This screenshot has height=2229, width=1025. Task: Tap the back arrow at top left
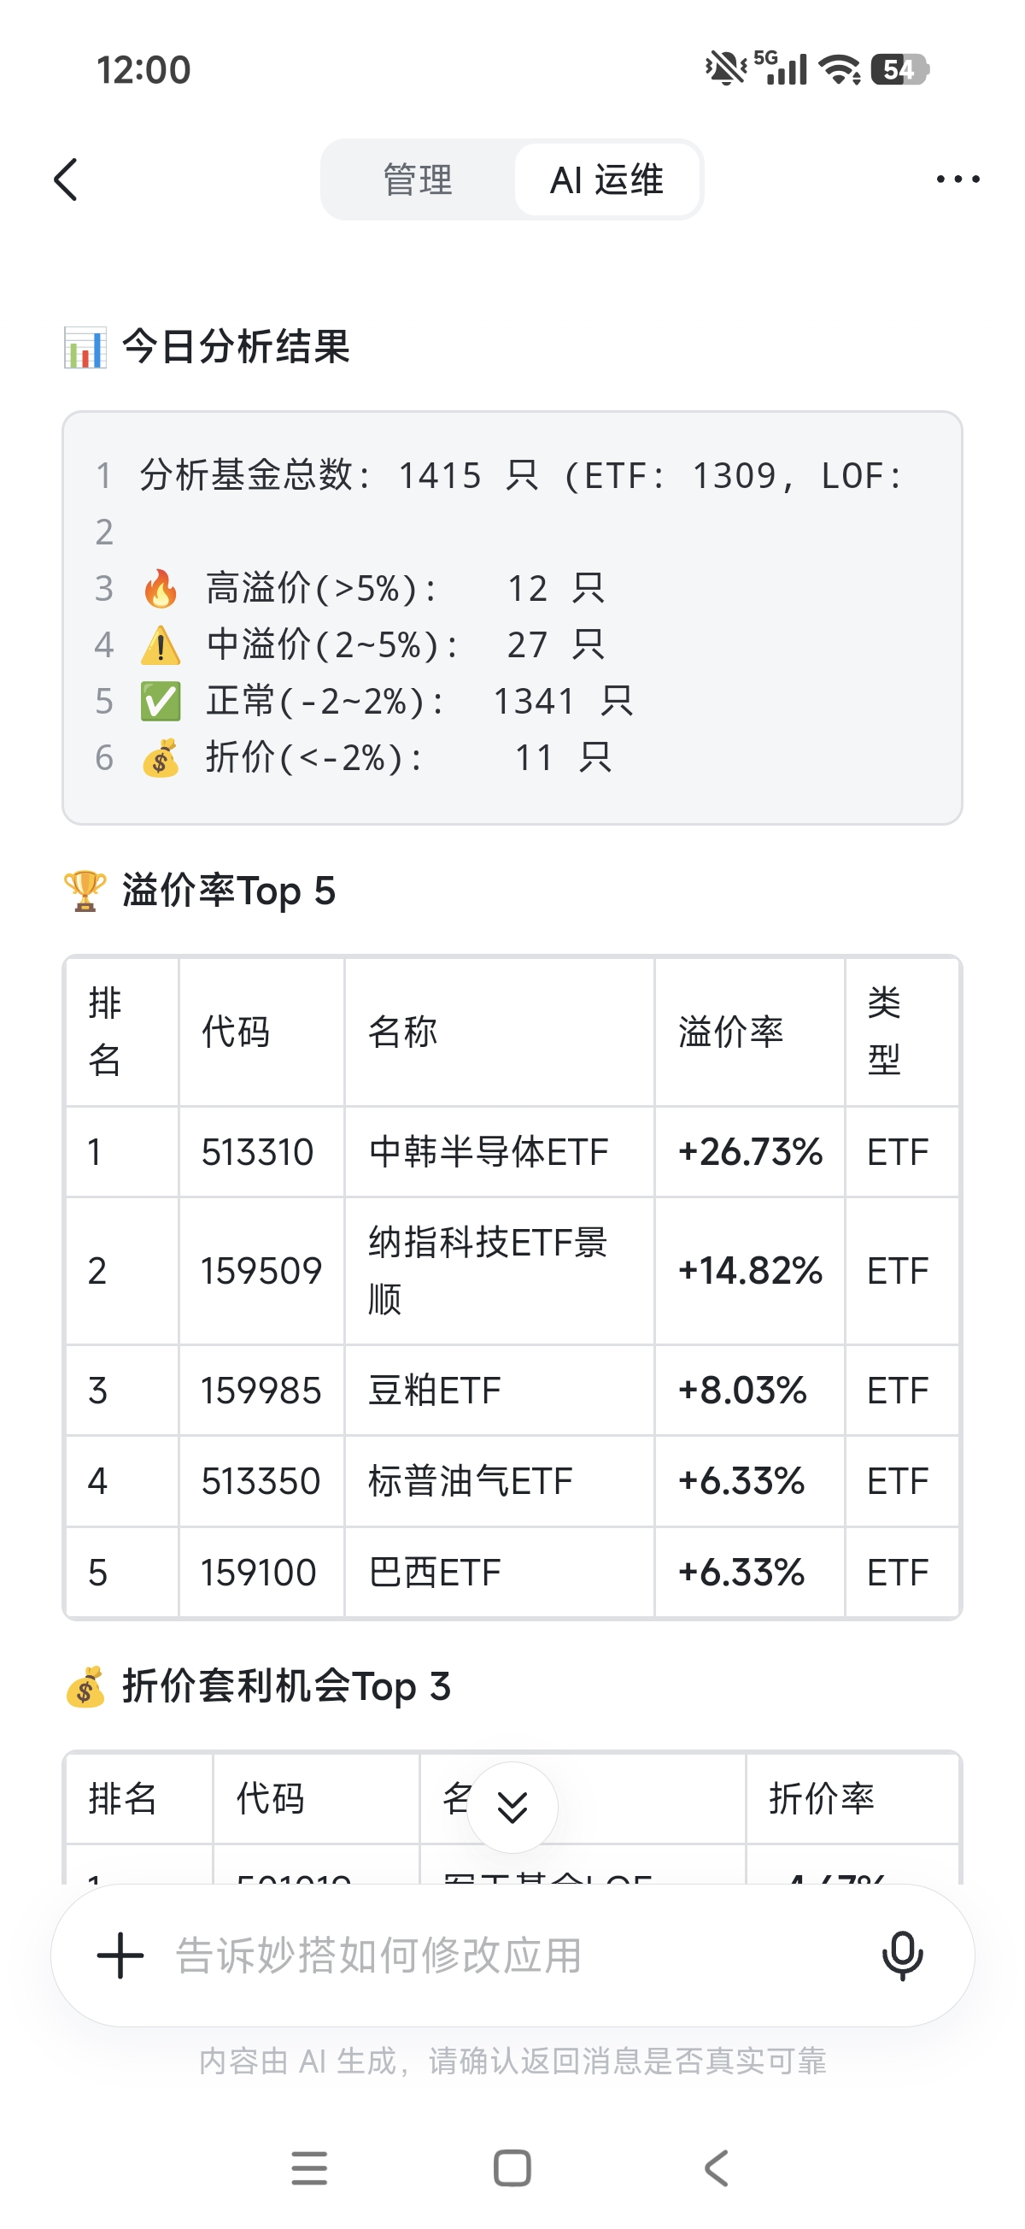67,180
